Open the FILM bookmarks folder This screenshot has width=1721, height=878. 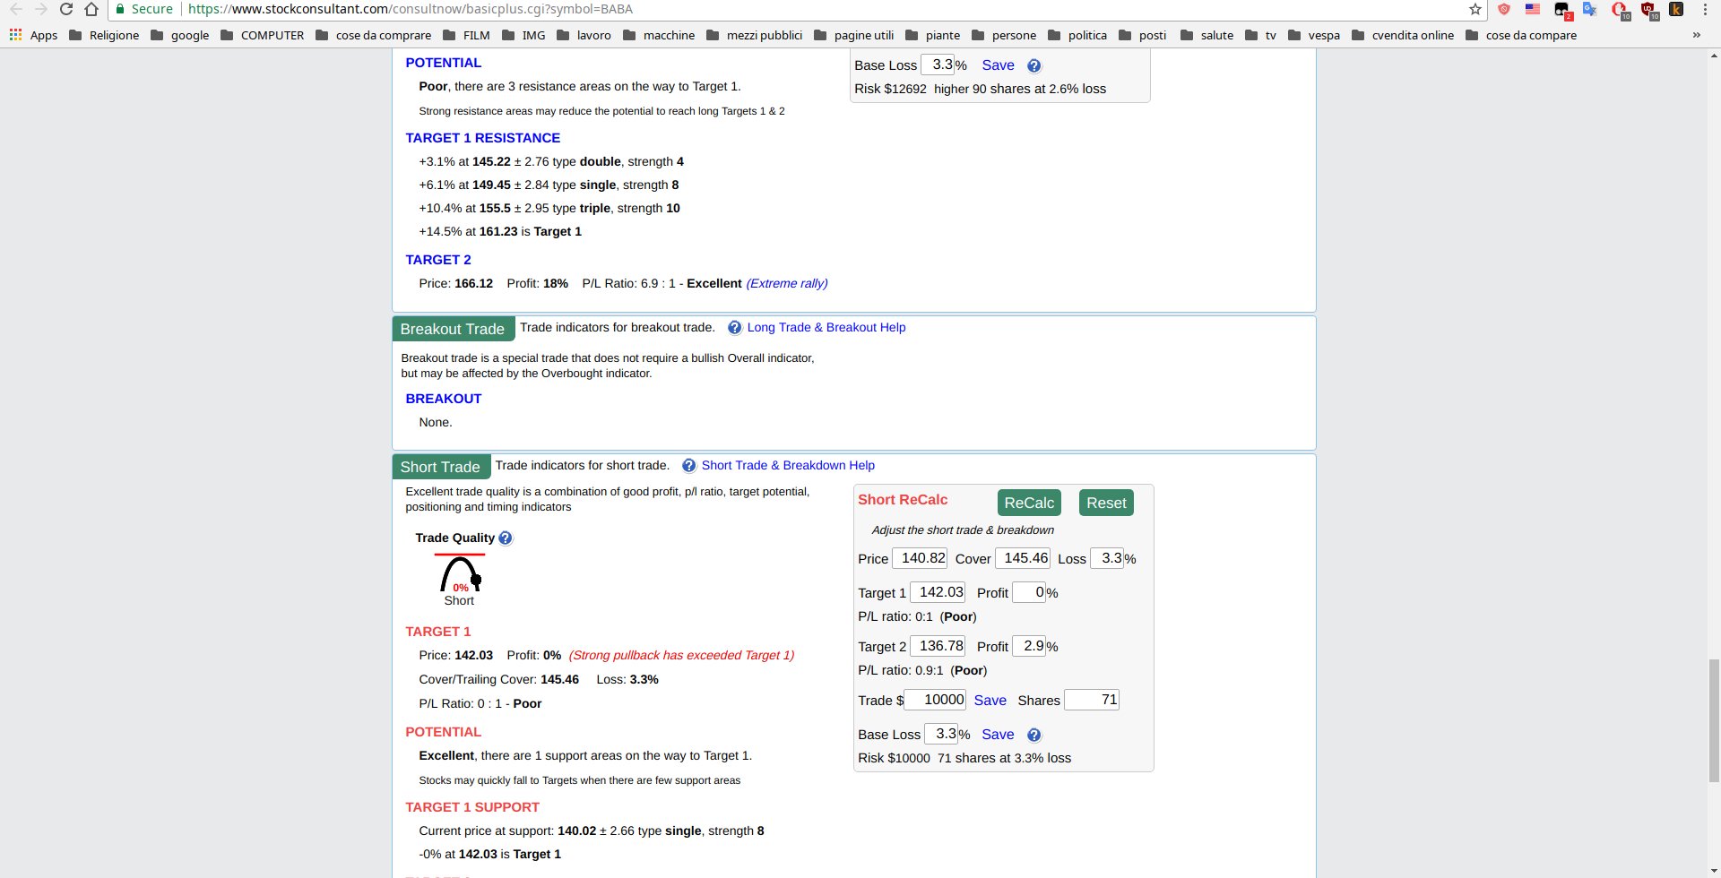pos(466,35)
